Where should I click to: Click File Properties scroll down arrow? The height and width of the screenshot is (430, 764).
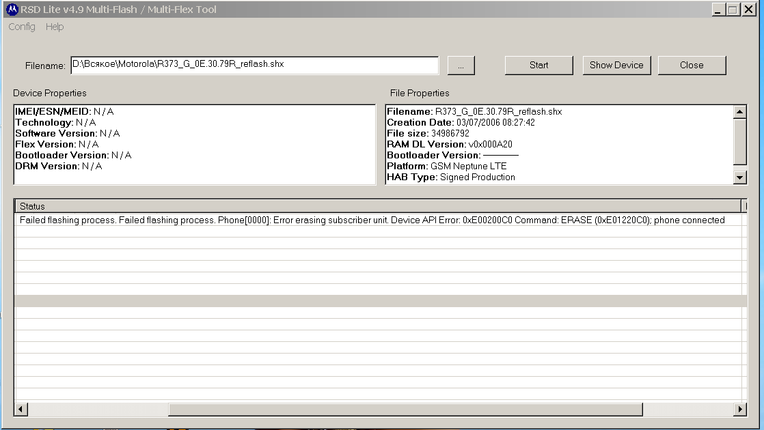pyautogui.click(x=739, y=177)
